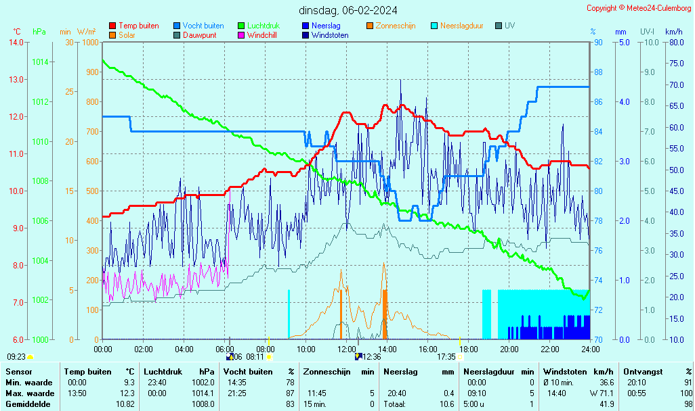Click the Windstoten km/h table header
This screenshot has width=695, height=411.
coord(570,371)
